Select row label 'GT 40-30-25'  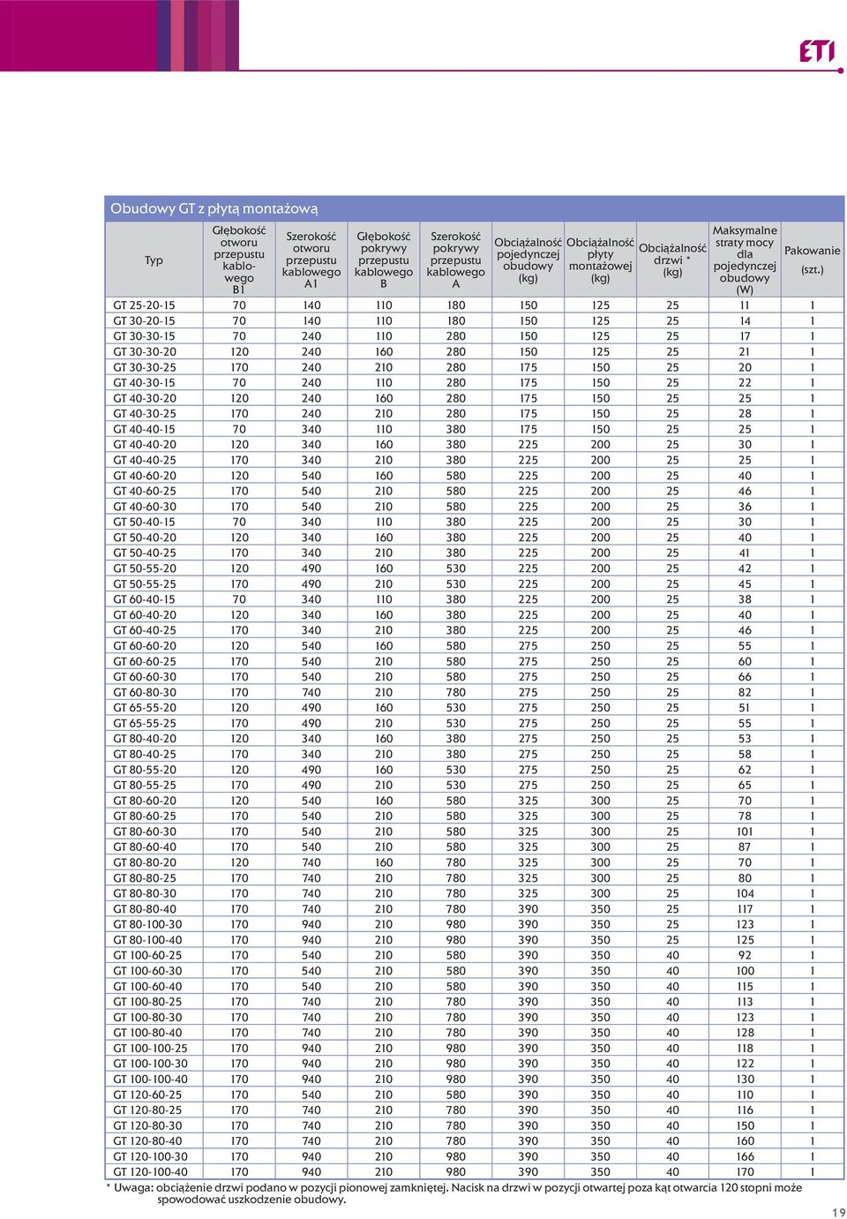click(x=145, y=414)
